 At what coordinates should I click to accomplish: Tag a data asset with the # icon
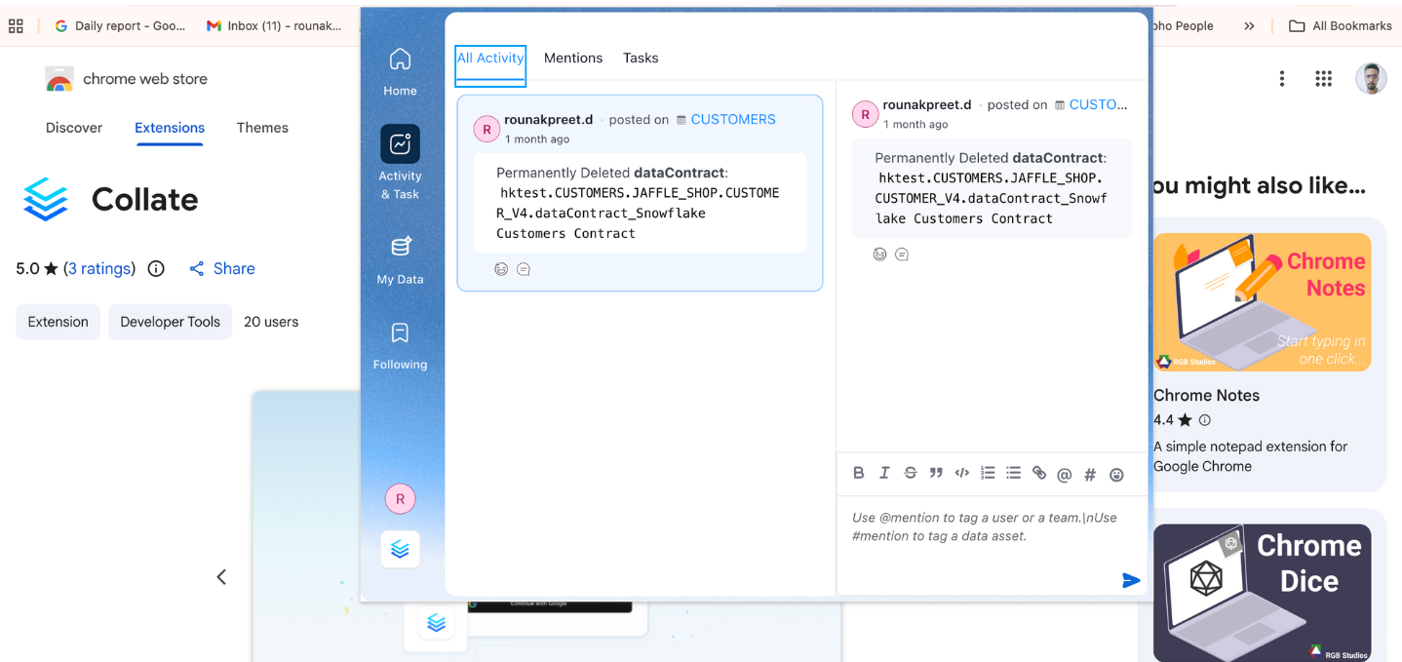pyautogui.click(x=1089, y=474)
